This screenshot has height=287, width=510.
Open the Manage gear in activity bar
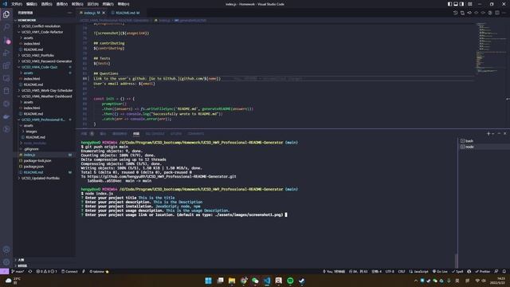click(6, 262)
